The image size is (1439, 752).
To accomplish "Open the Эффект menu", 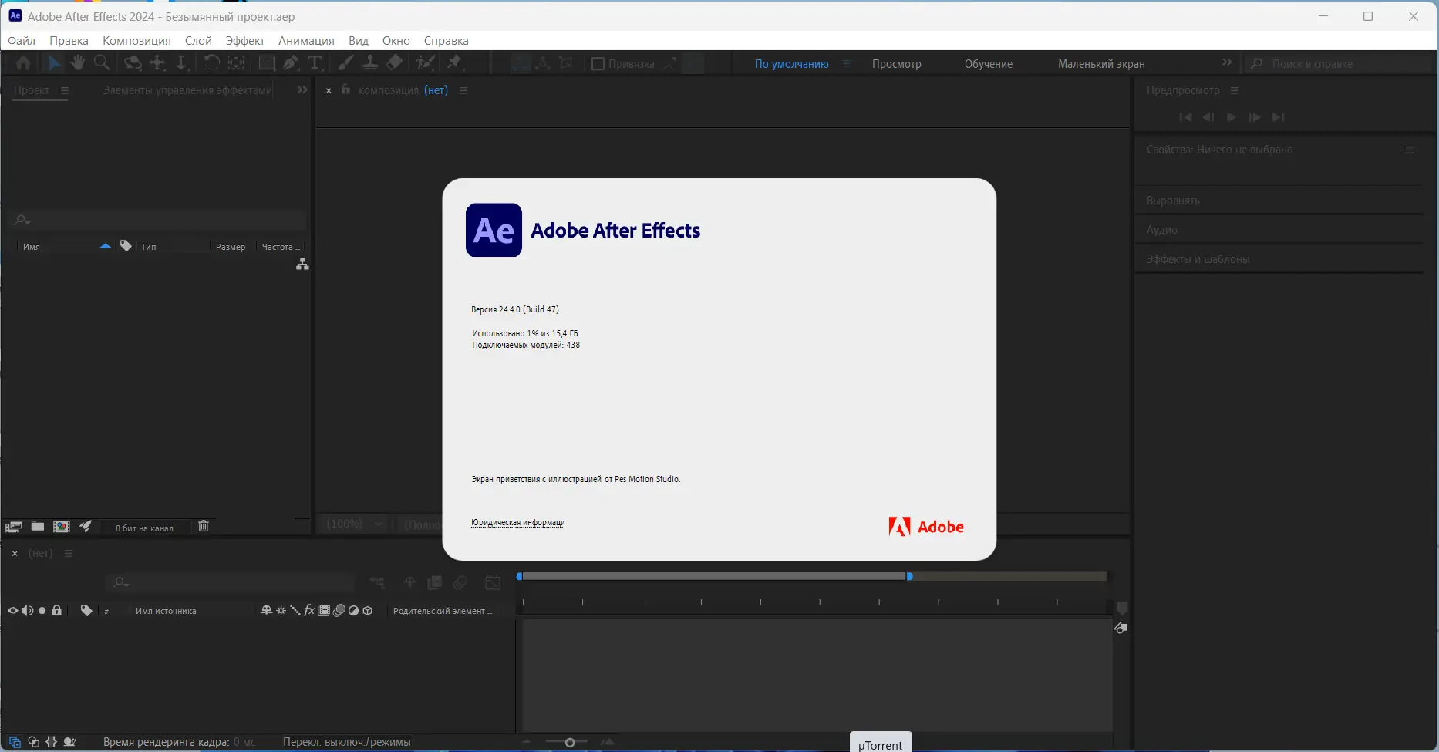I will [244, 41].
